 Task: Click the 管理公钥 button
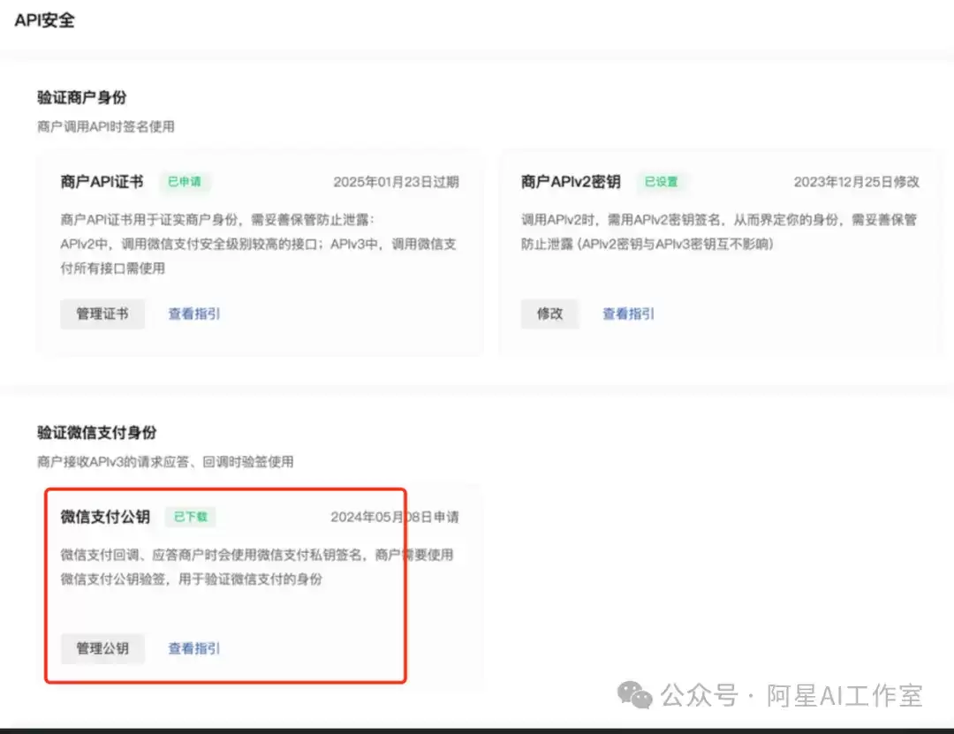click(x=102, y=648)
